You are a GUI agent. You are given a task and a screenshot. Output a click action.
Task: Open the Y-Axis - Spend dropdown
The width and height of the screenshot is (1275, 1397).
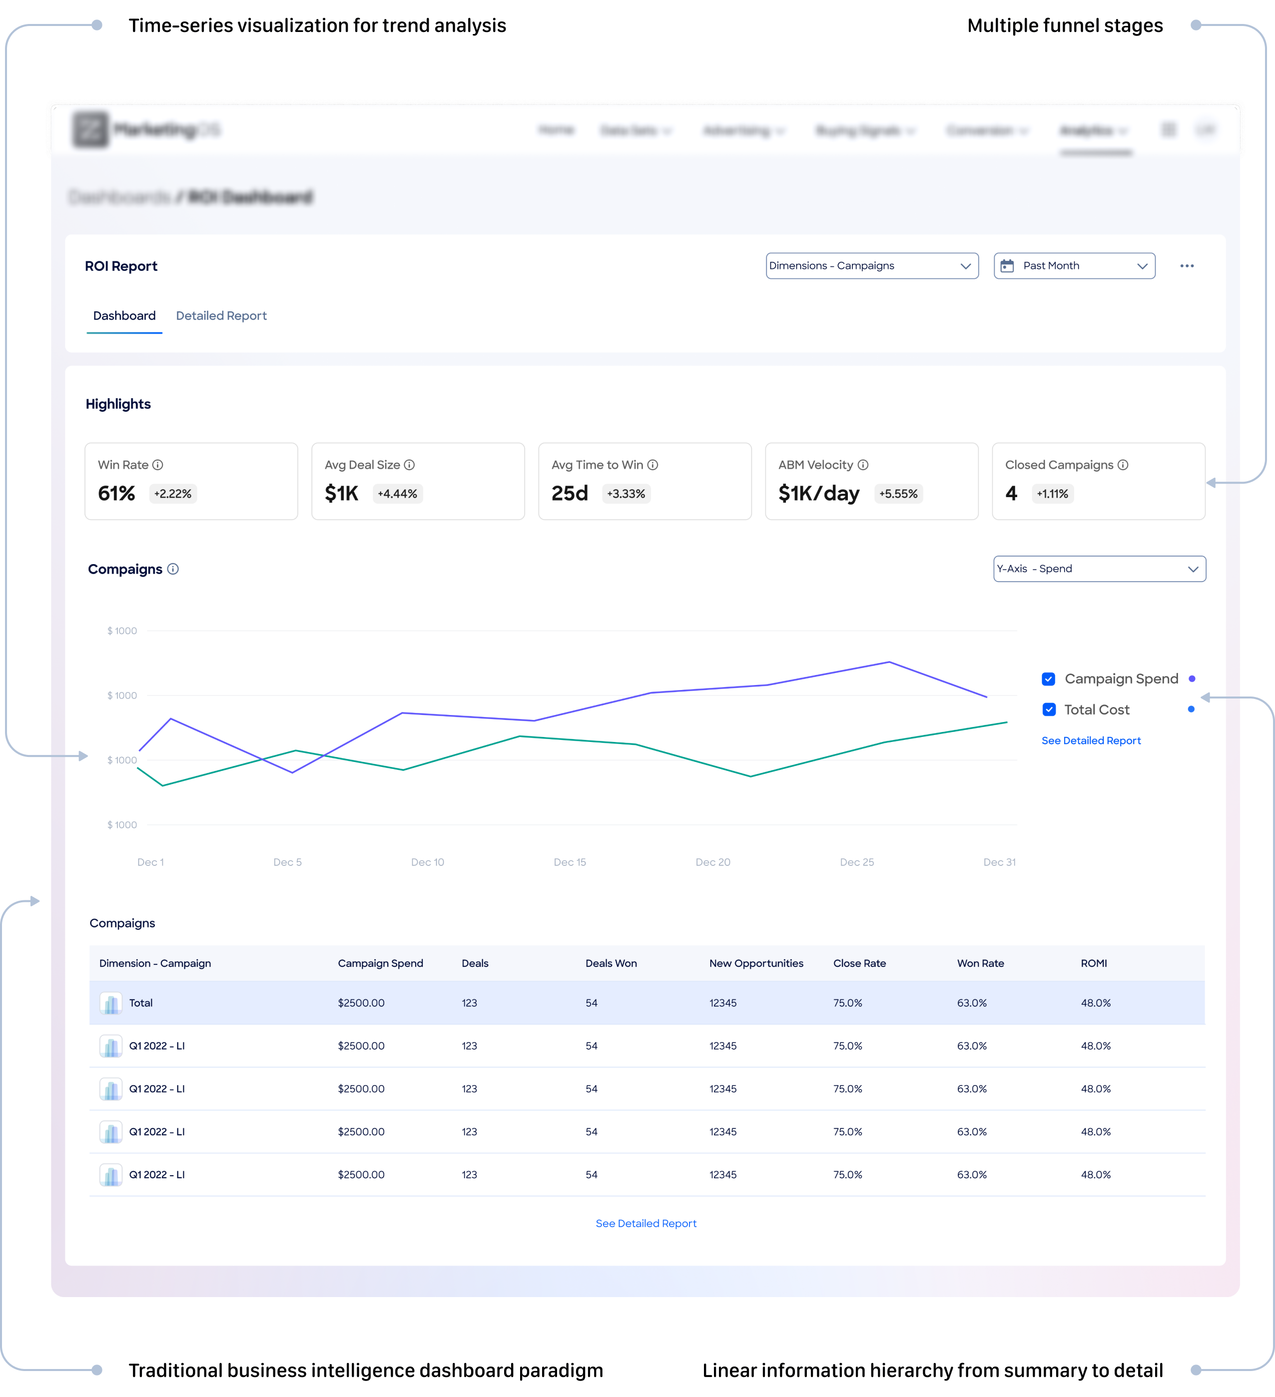tap(1099, 569)
